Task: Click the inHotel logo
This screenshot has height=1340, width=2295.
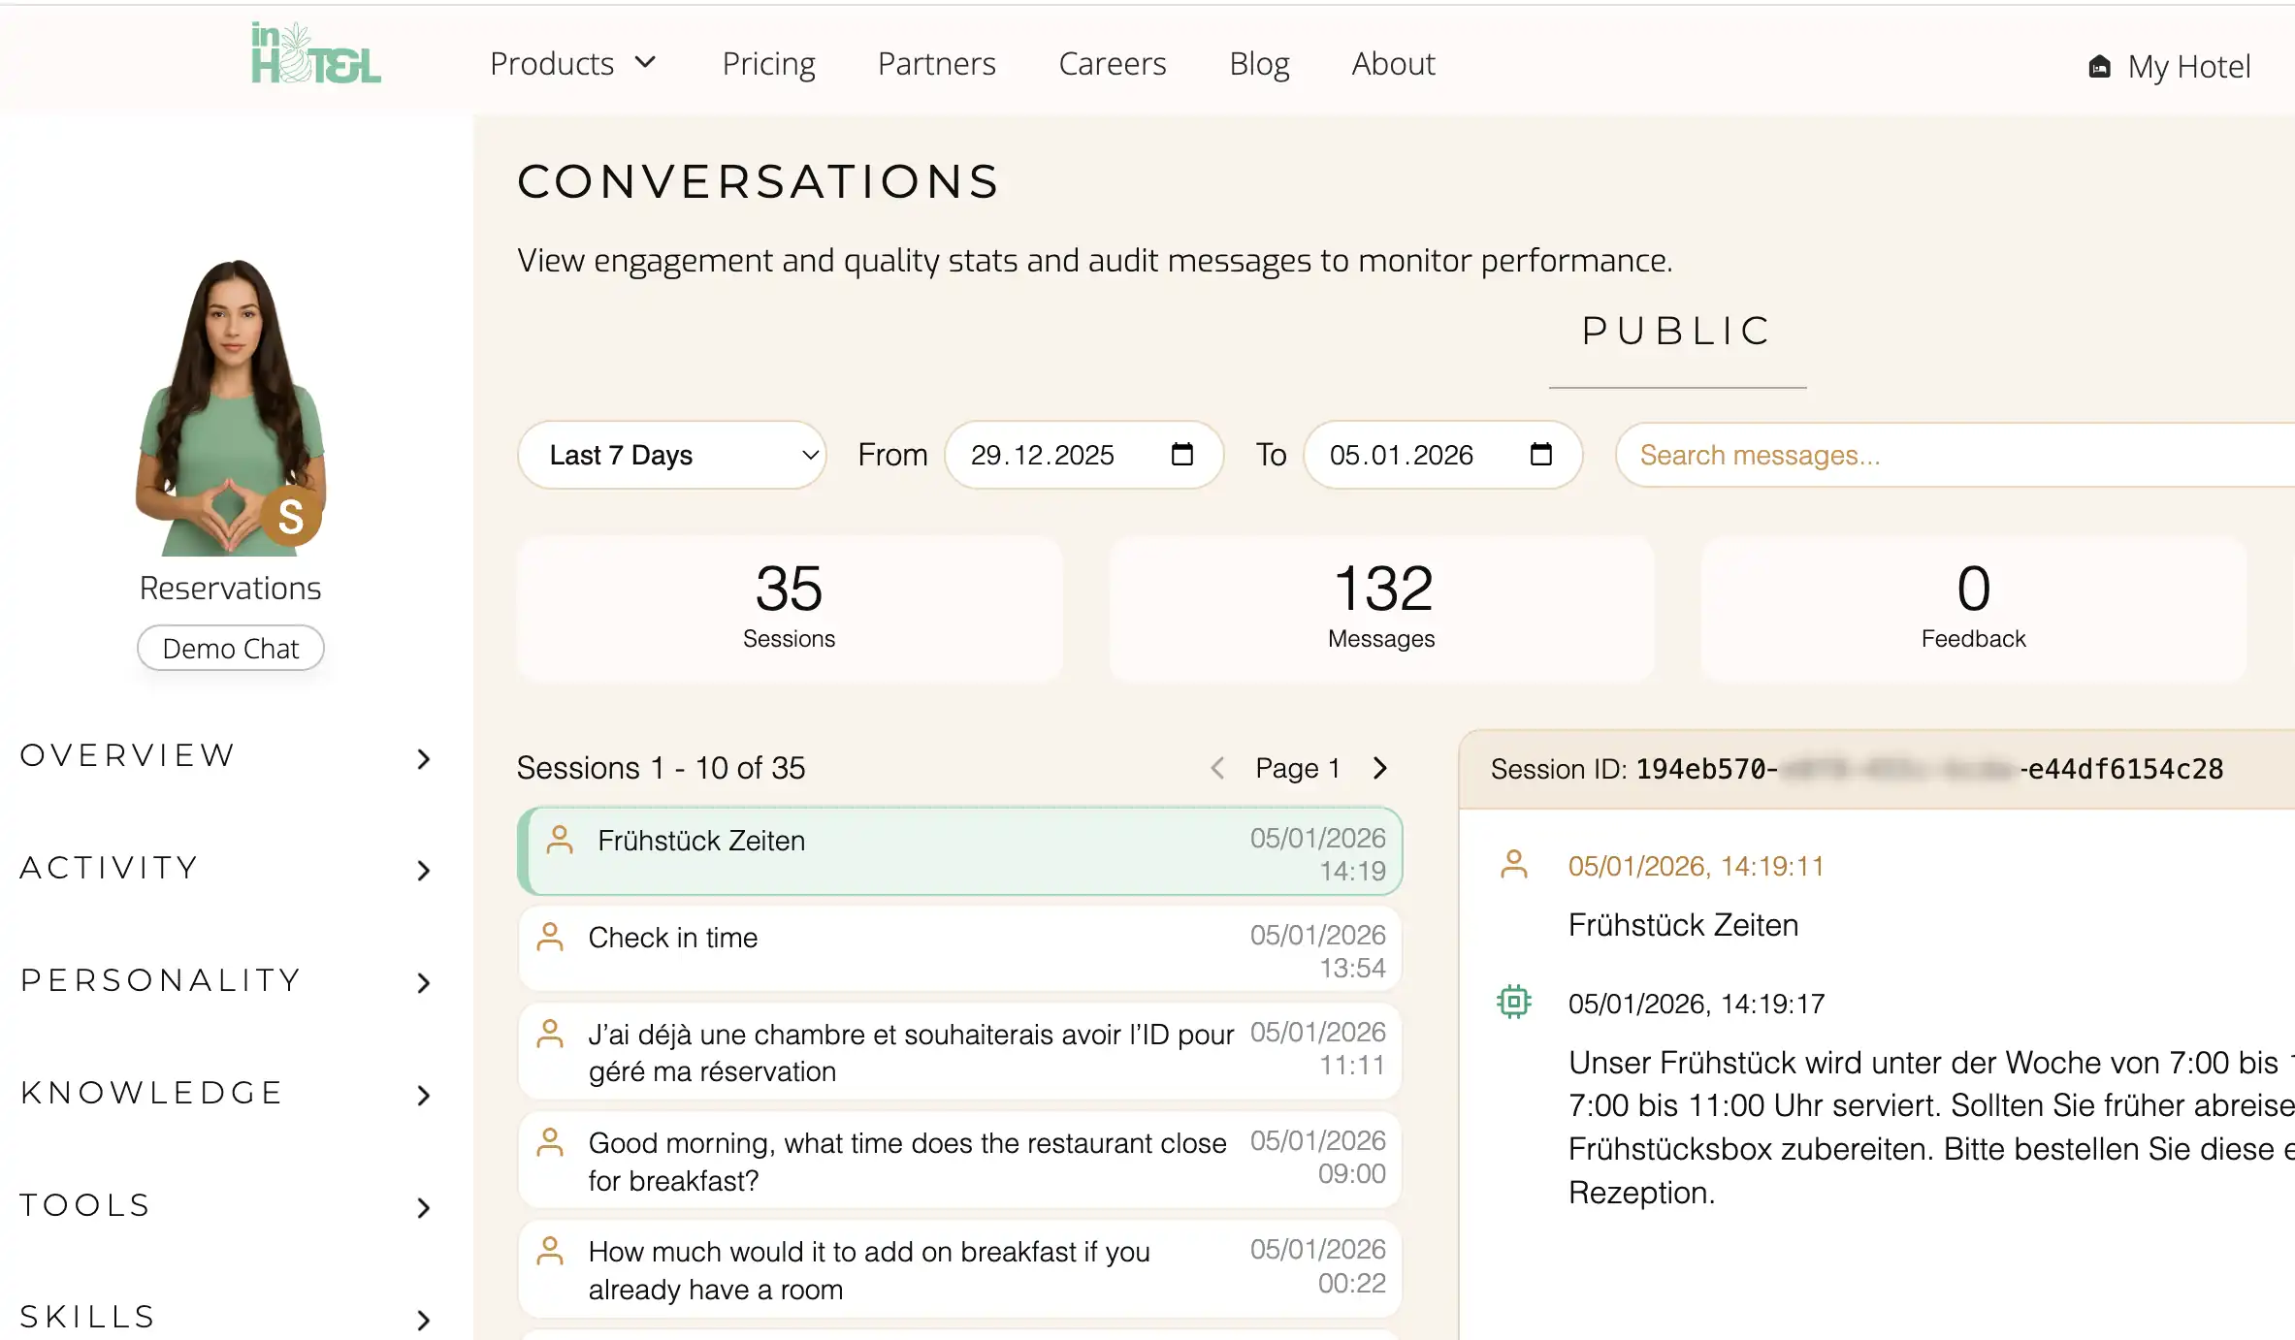Action: pos(315,53)
